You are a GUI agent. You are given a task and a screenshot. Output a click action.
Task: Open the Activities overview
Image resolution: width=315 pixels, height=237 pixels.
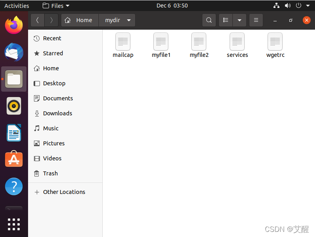click(x=17, y=6)
